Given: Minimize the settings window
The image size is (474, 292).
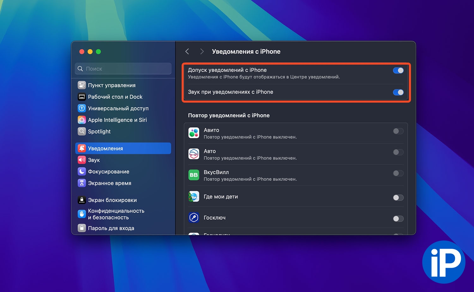Looking at the screenshot, I should click(90, 51).
